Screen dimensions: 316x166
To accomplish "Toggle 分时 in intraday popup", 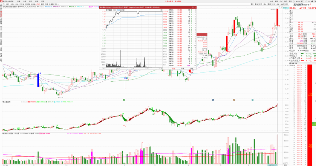I will pyautogui.click(x=115, y=10).
